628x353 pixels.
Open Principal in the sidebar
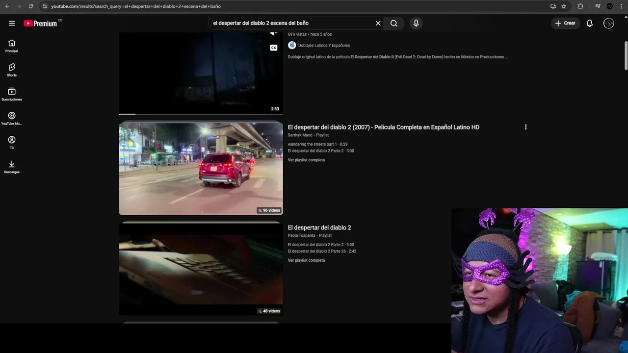click(x=12, y=46)
